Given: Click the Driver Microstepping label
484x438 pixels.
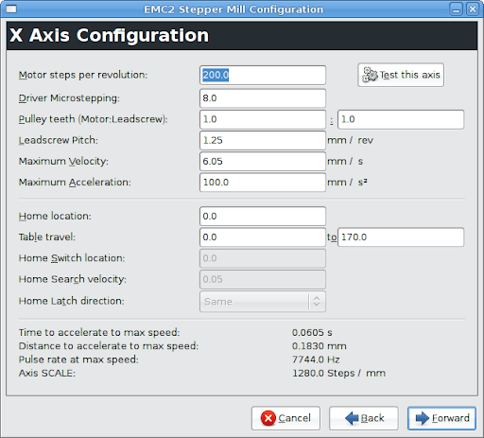Looking at the screenshot, I should point(69,98).
